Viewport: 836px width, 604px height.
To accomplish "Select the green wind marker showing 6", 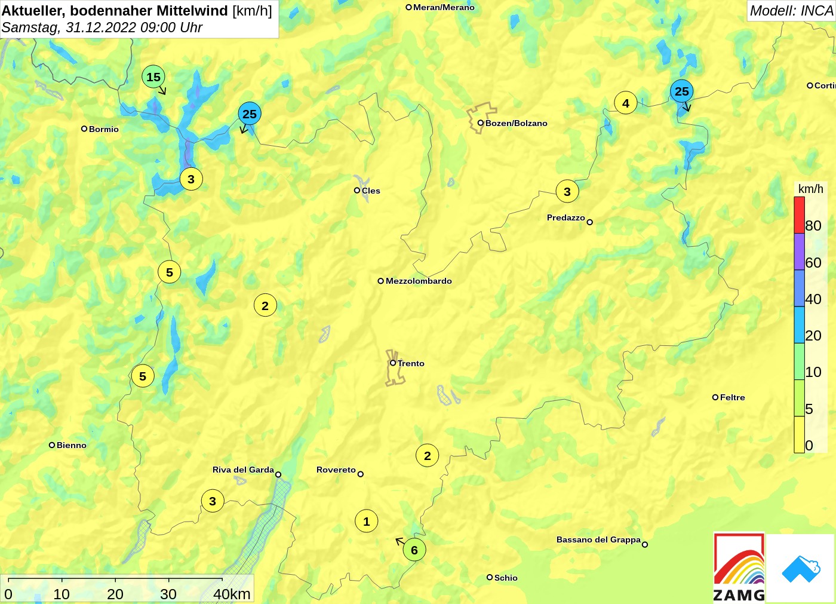I will point(414,550).
